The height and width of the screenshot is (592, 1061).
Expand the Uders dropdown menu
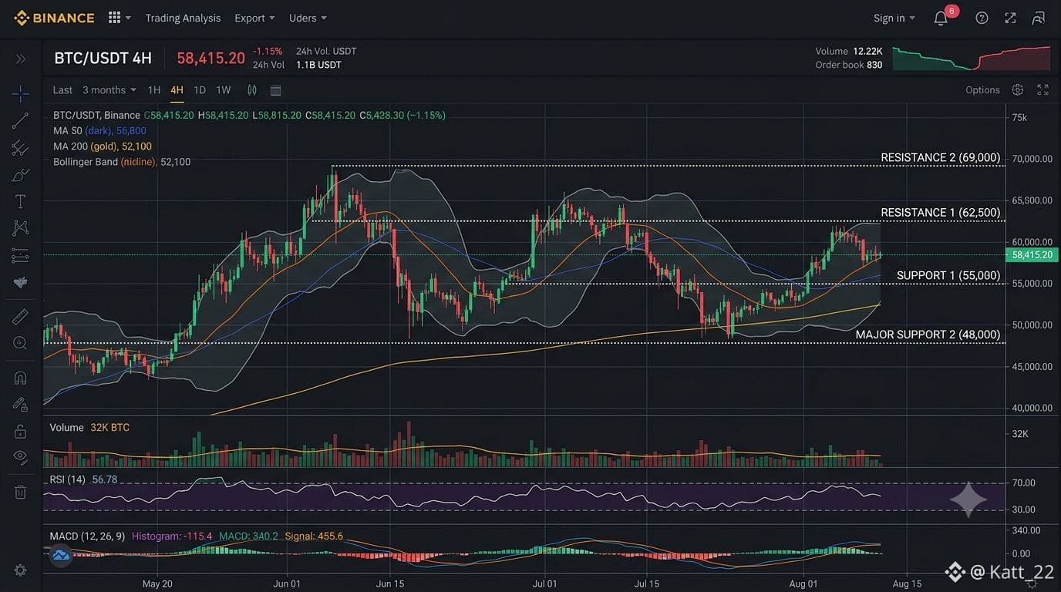(308, 18)
